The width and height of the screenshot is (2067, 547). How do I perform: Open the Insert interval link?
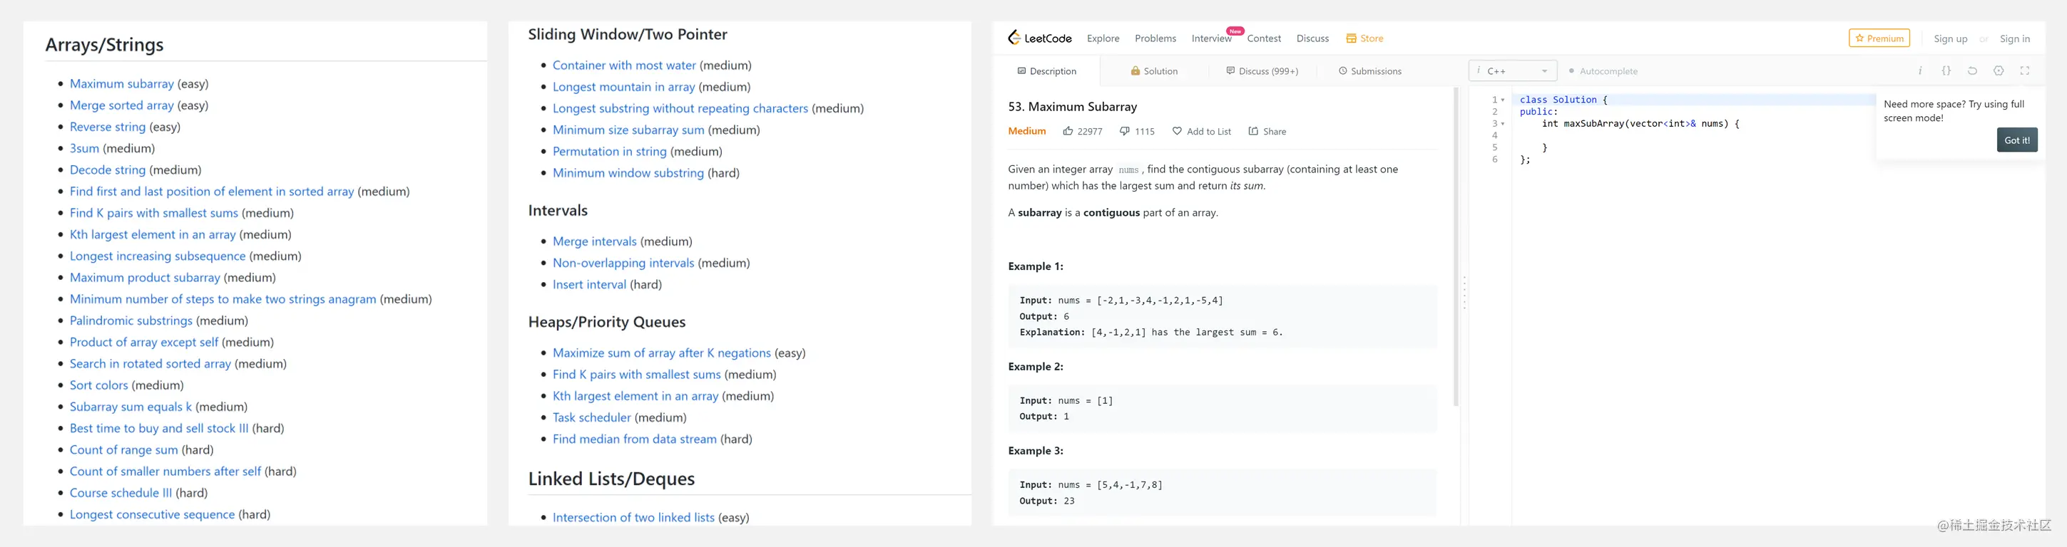(x=589, y=284)
